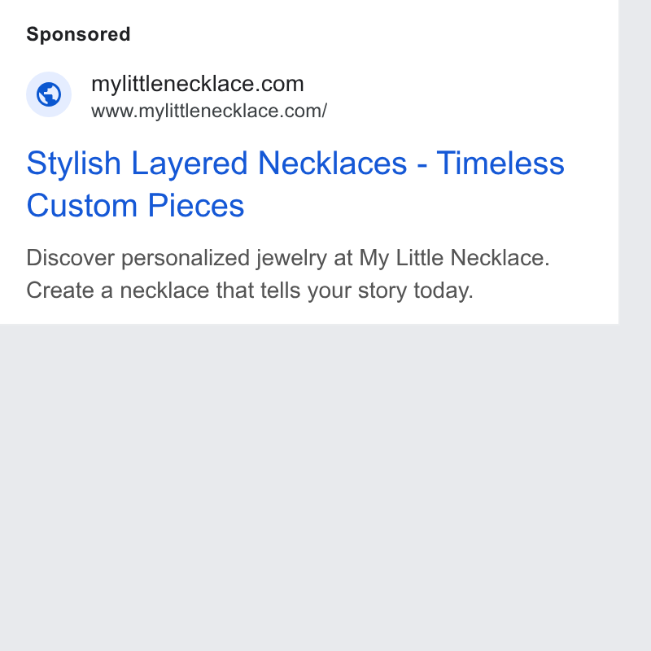Screen dimensions: 651x651
Task: Click the Custom Pieces headline line
Action: [135, 206]
